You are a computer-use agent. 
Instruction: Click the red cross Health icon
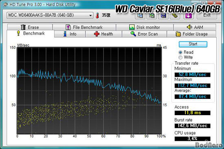[x=97, y=34]
